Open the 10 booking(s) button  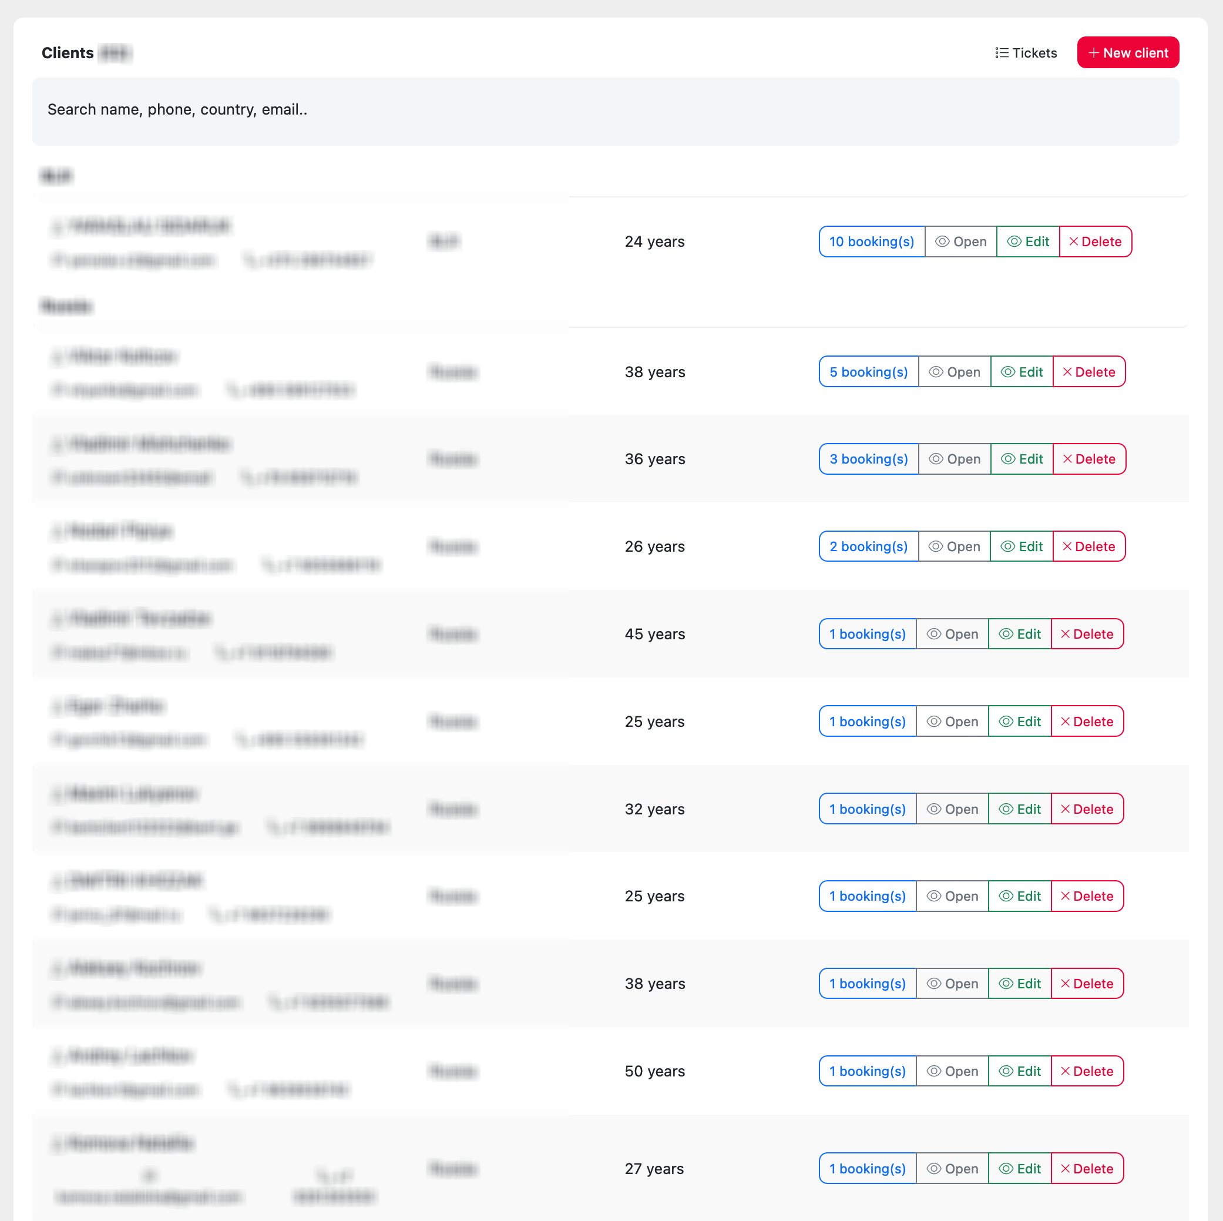tap(871, 241)
